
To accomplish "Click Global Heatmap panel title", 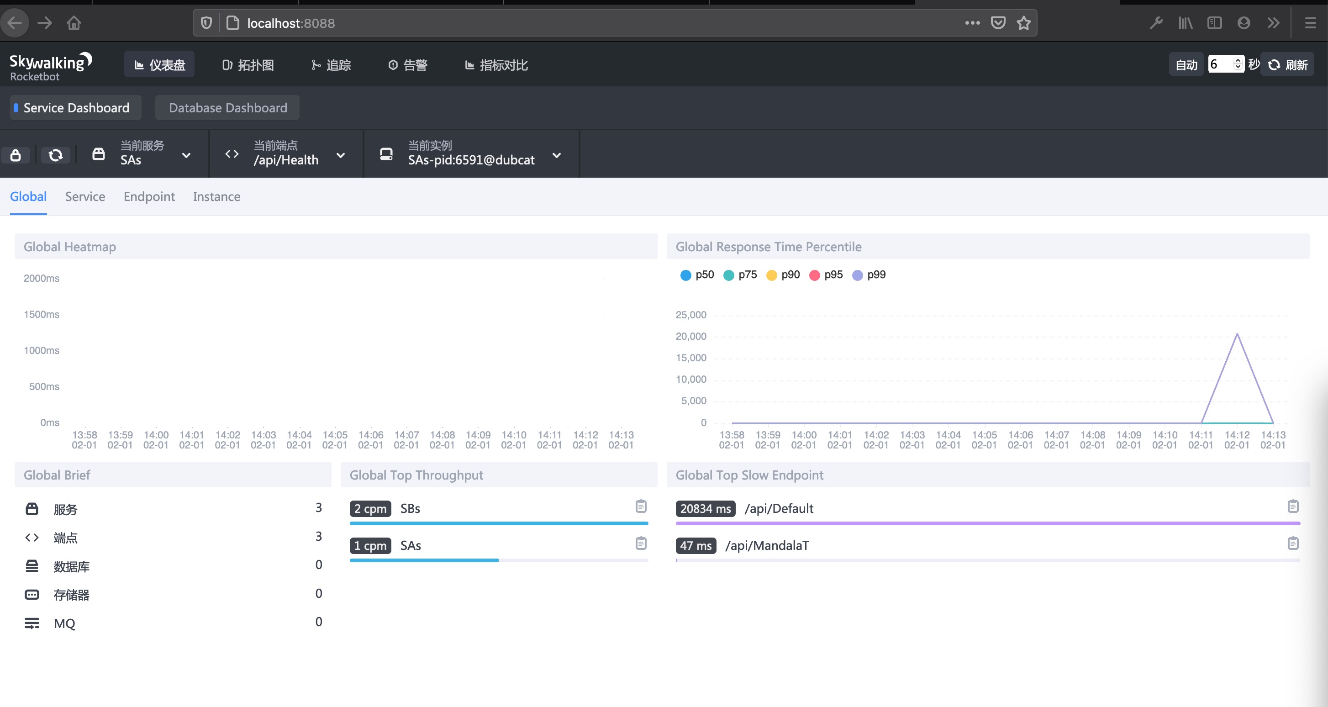I will (x=69, y=247).
